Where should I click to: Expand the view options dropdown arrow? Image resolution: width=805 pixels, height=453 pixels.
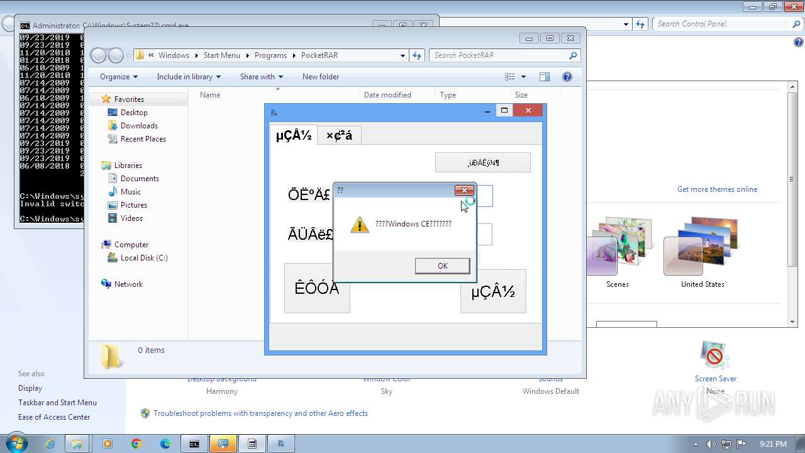(x=523, y=77)
